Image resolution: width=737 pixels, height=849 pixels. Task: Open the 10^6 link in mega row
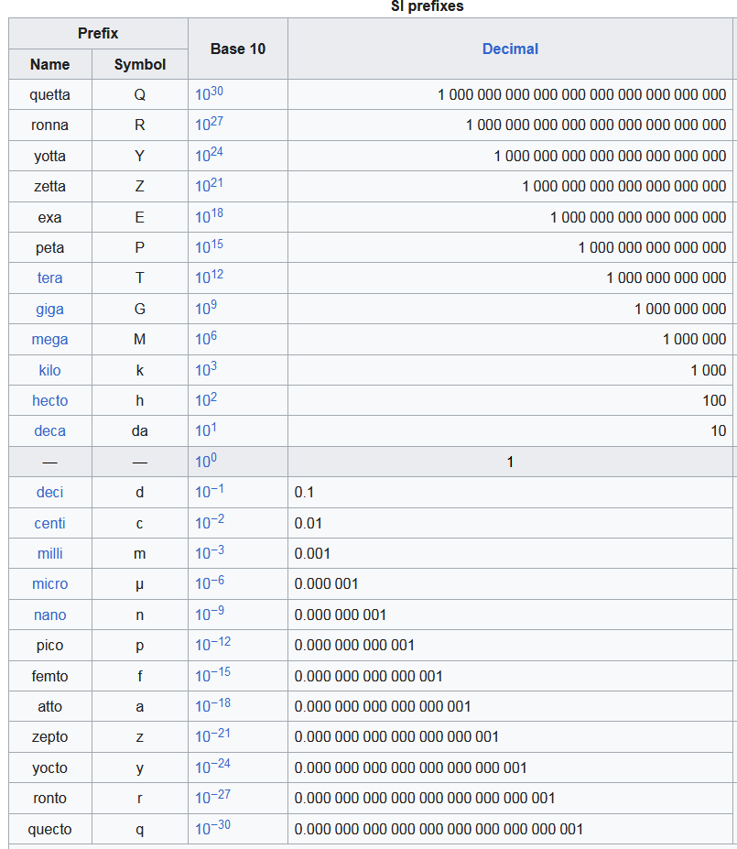click(x=206, y=338)
